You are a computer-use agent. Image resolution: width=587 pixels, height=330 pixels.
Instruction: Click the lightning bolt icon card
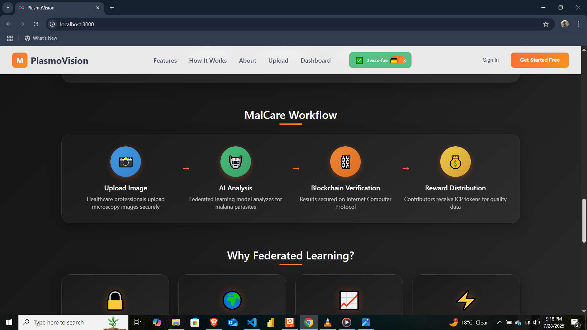click(x=466, y=300)
